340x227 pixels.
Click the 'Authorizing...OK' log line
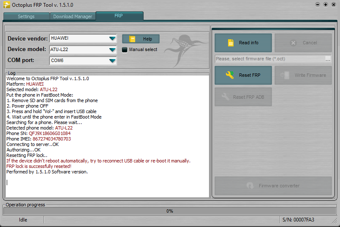(x=23, y=150)
